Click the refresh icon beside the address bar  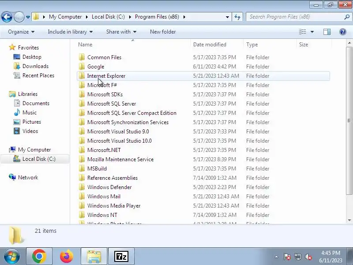(x=237, y=17)
